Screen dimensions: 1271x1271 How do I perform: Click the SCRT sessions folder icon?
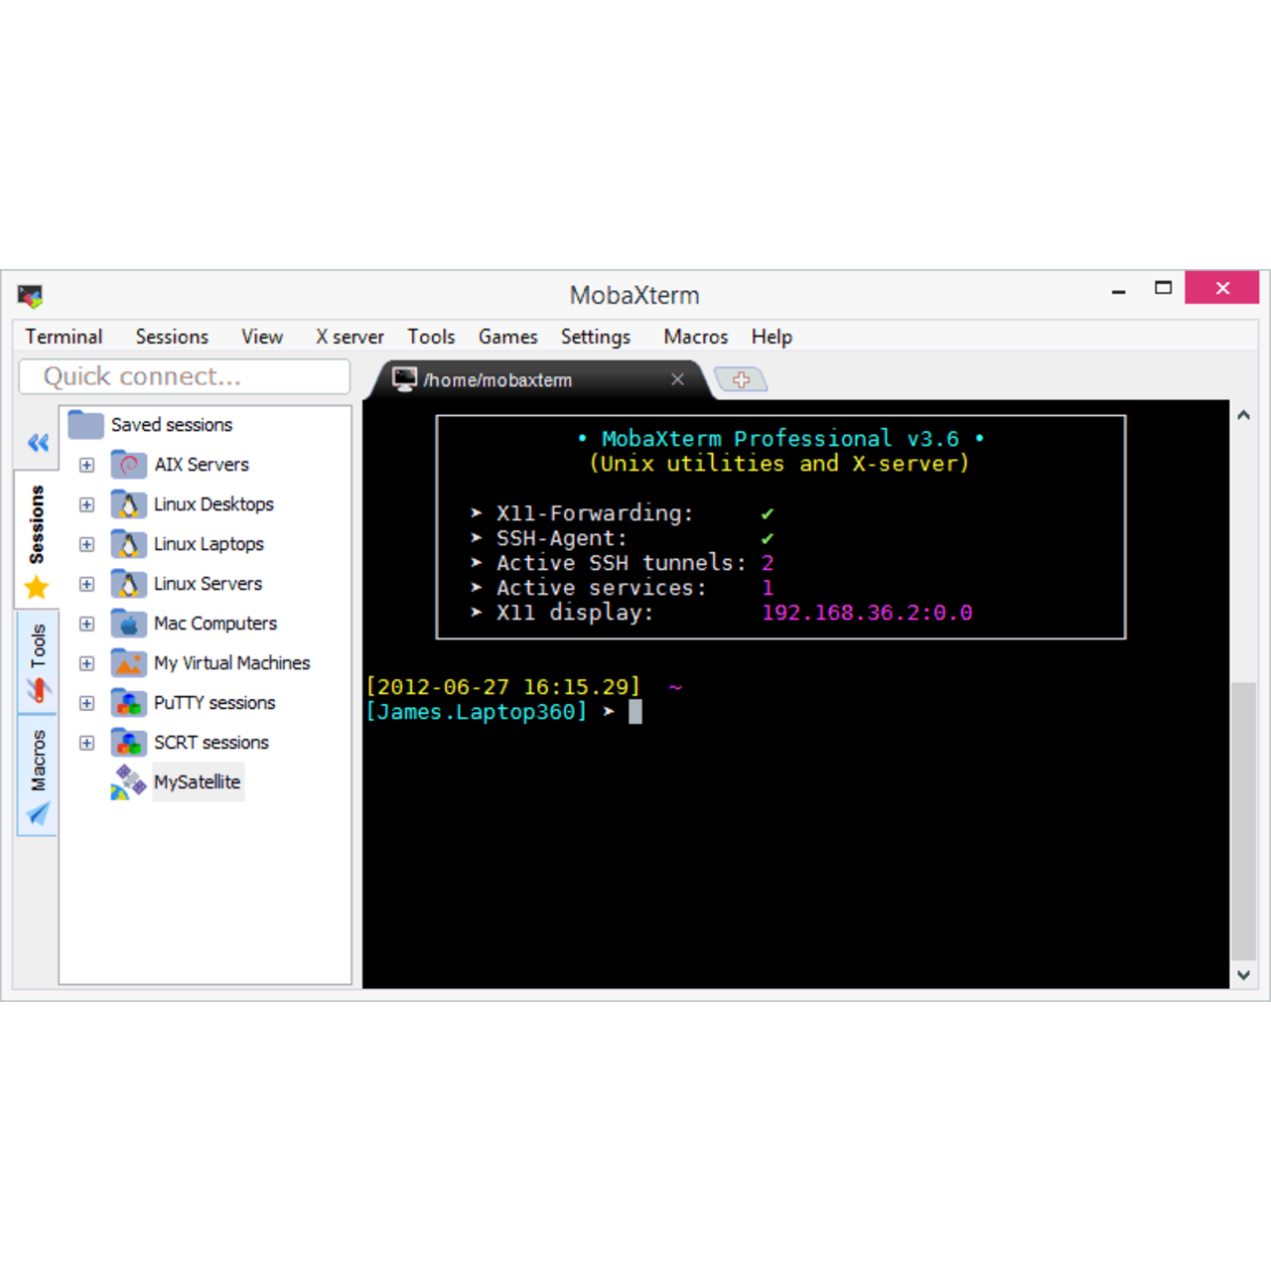128,743
